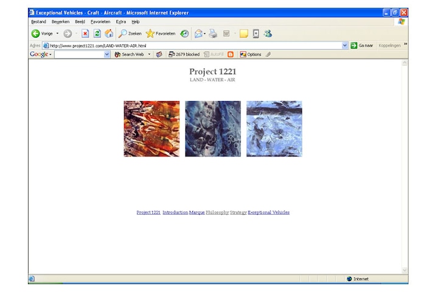This screenshot has height=292, width=438.
Task: Click the Print icon in toolbar
Action: (x=213, y=33)
